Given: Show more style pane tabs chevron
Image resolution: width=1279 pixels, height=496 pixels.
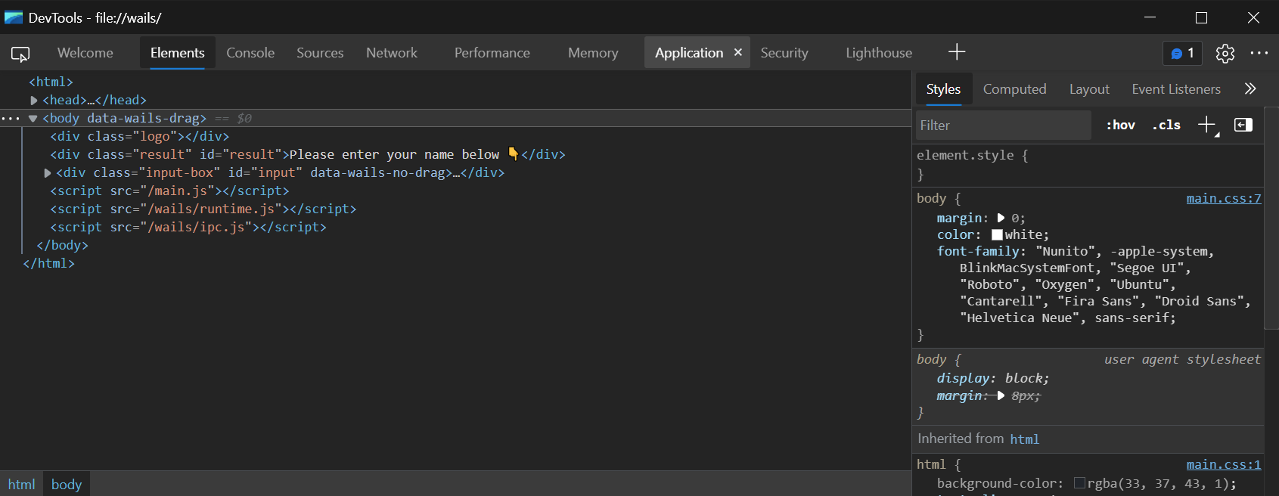Looking at the screenshot, I should click(1250, 89).
